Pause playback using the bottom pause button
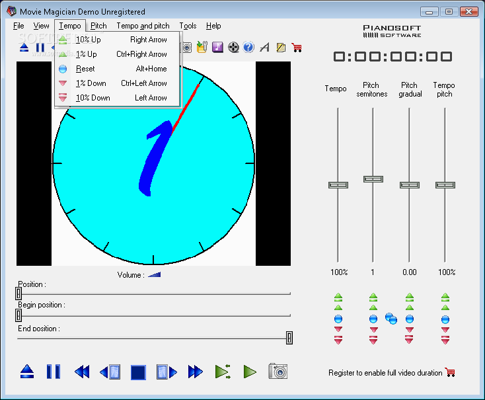This screenshot has width=485, height=400. point(54,372)
